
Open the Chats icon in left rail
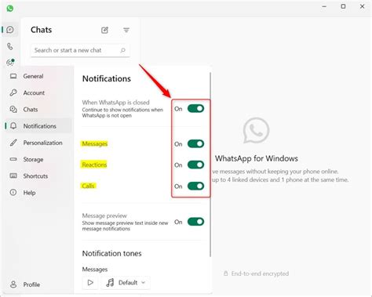pyautogui.click(x=10, y=30)
